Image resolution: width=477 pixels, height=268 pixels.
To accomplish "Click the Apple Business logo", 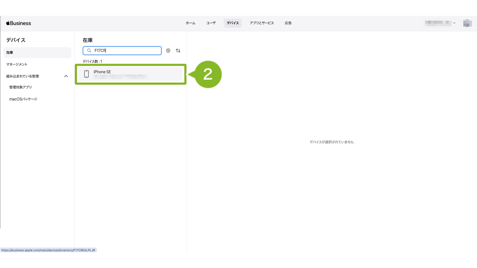I will click(19, 23).
